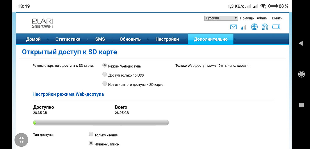310x149 pixels.
Task: Click the ELARI SmartWiFi logo
Action: (42, 23)
